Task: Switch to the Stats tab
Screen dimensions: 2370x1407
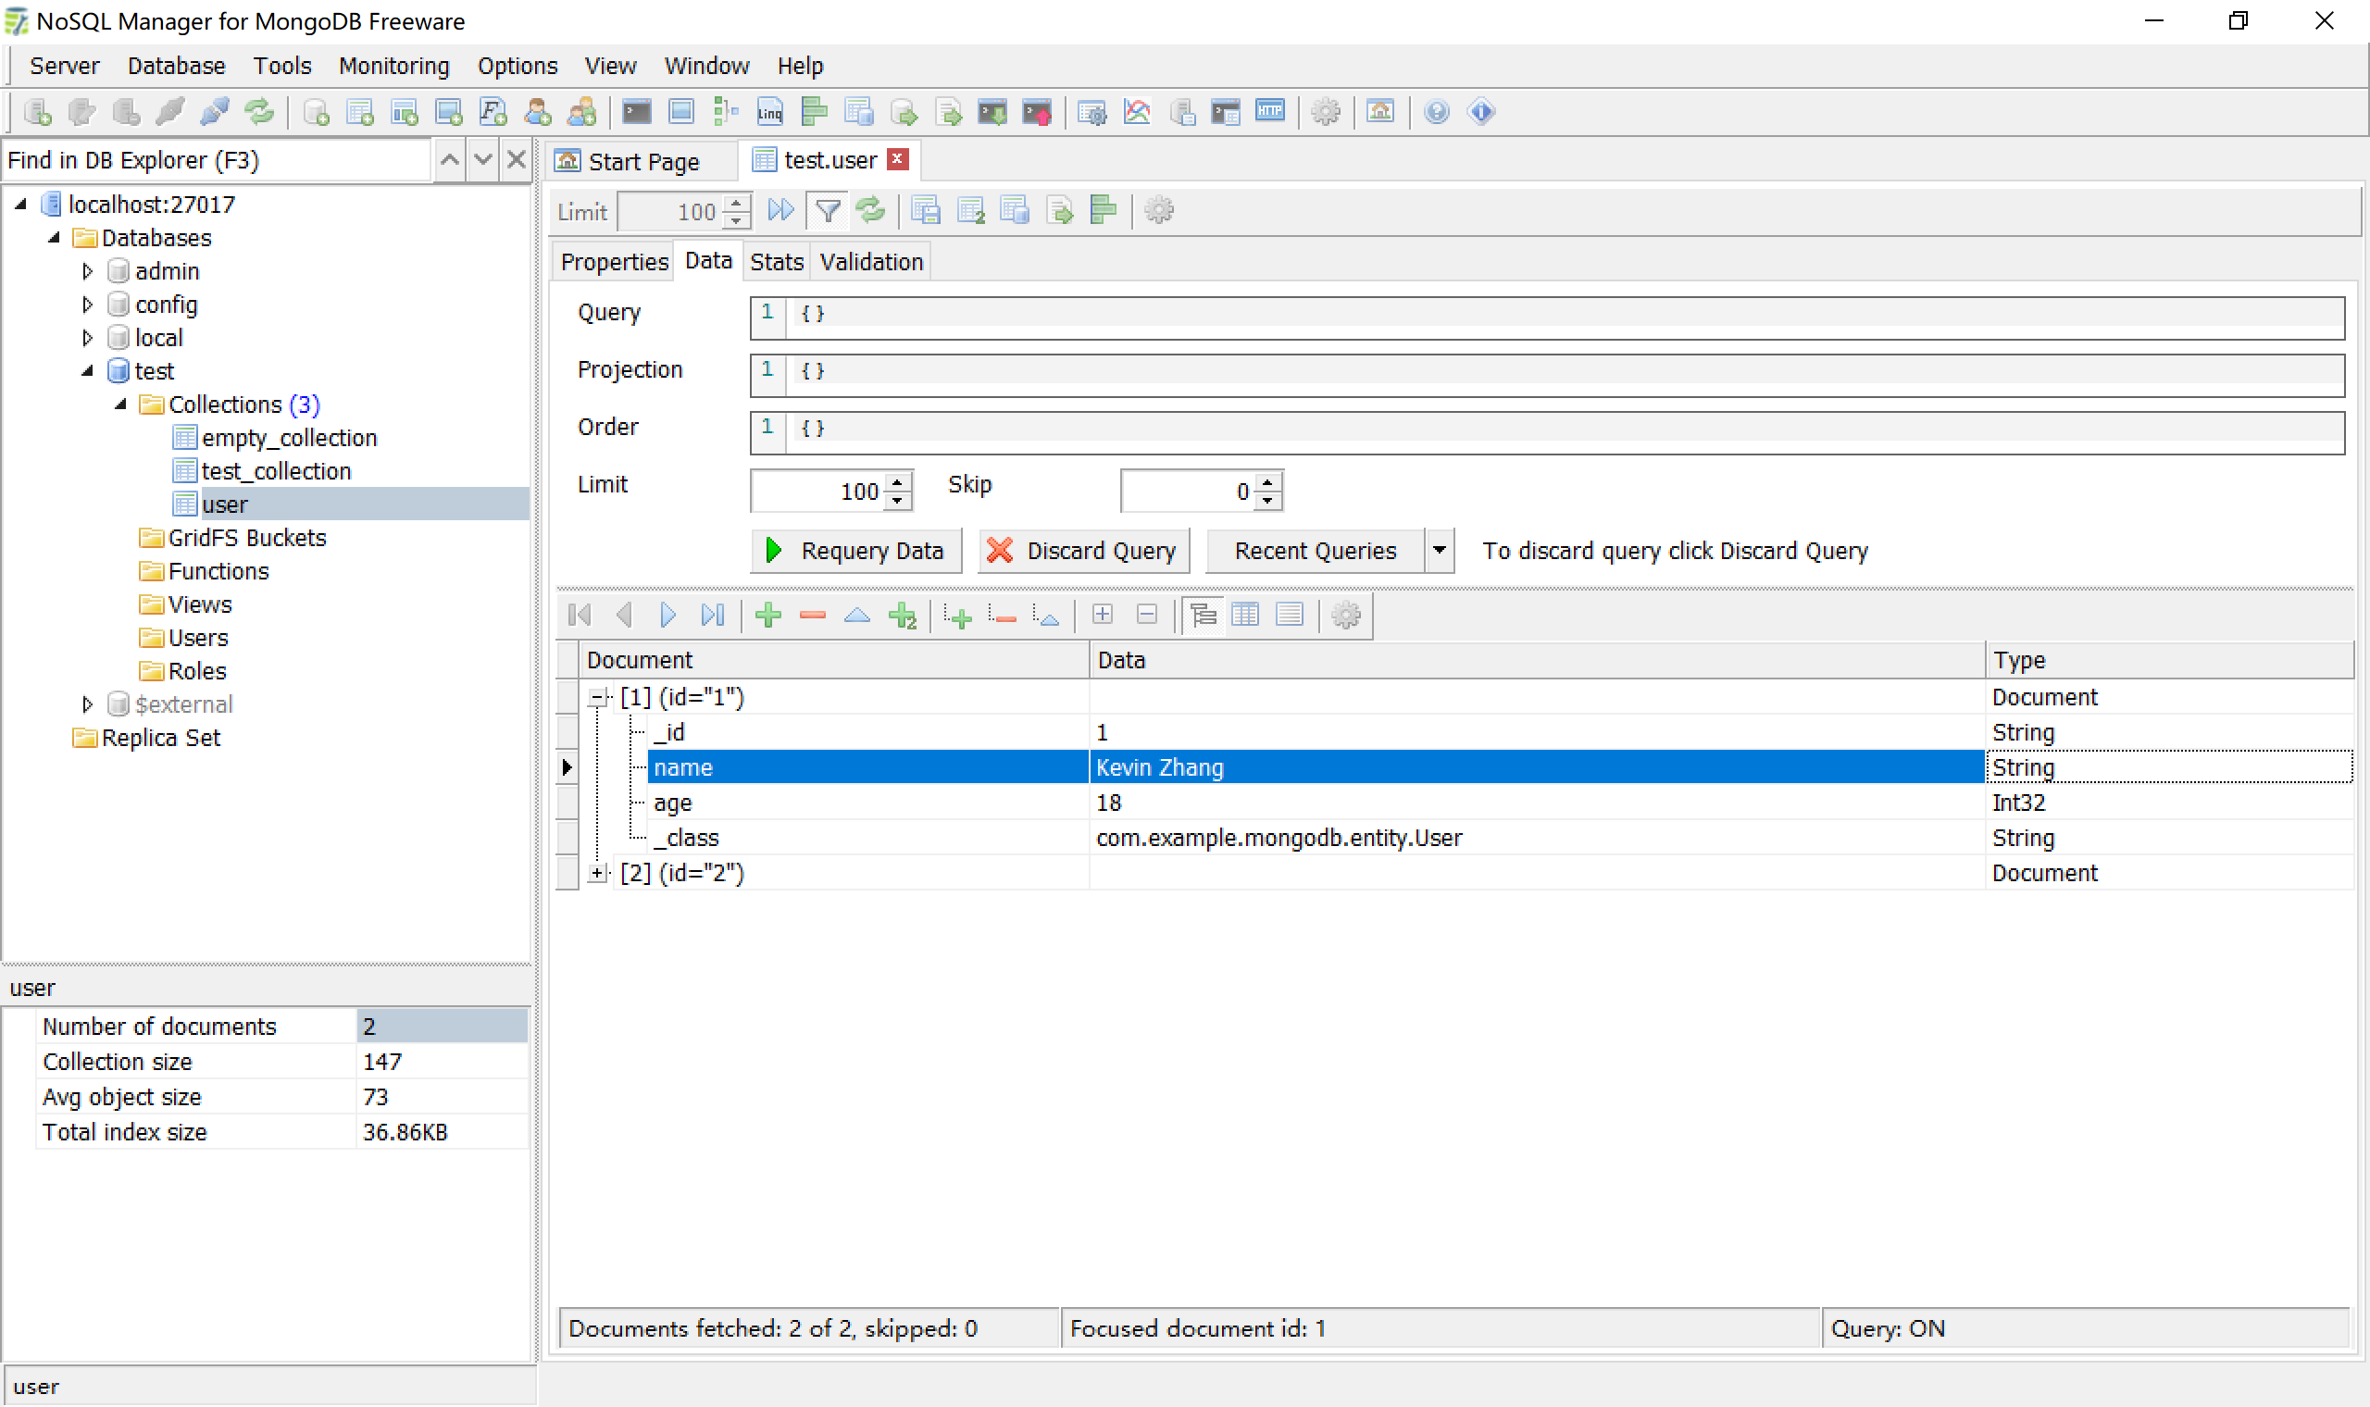Action: click(x=776, y=262)
